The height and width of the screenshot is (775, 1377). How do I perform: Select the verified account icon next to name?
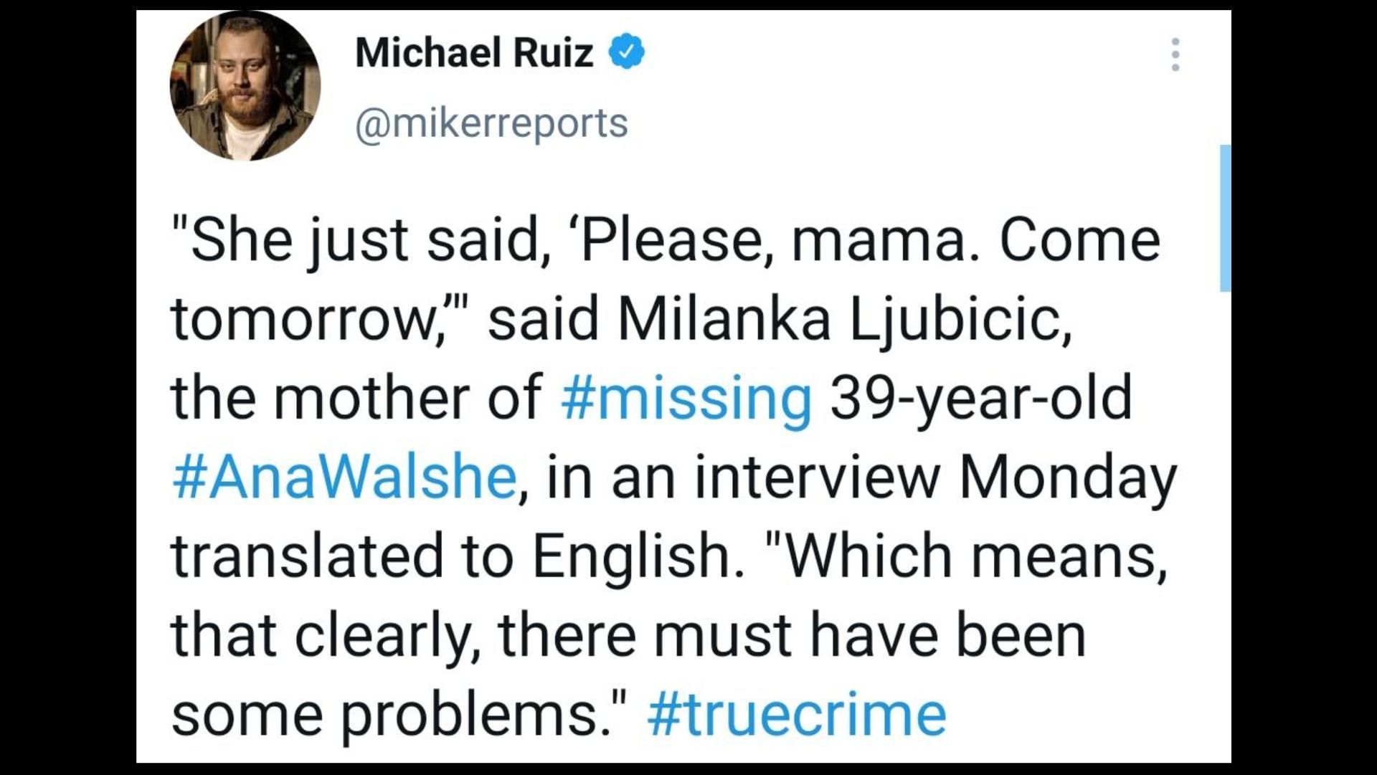628,51
